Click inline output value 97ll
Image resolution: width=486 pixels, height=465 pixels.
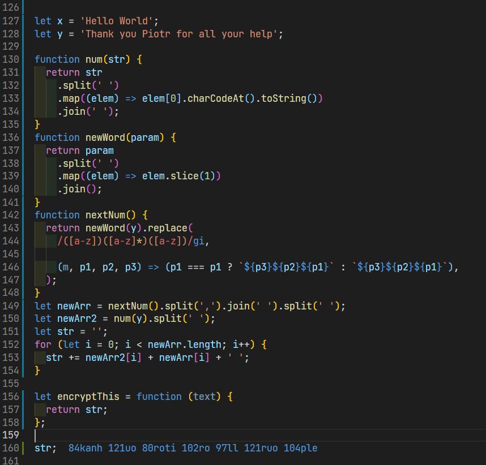(x=227, y=448)
